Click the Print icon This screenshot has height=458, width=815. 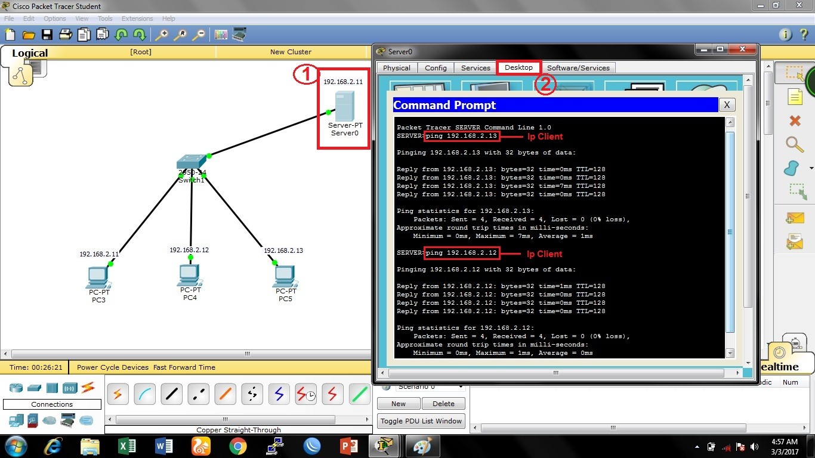65,35
